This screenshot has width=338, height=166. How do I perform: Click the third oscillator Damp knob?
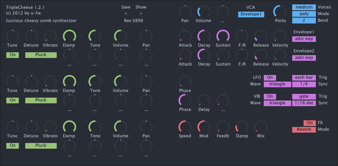pos(69,126)
